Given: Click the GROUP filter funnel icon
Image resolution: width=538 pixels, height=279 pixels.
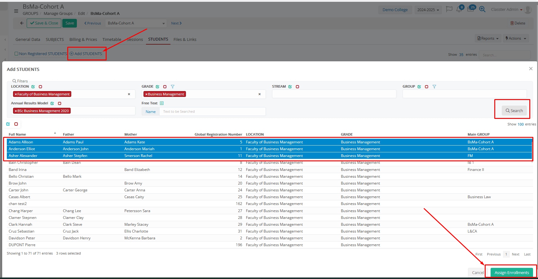Looking at the screenshot, I should click(434, 87).
